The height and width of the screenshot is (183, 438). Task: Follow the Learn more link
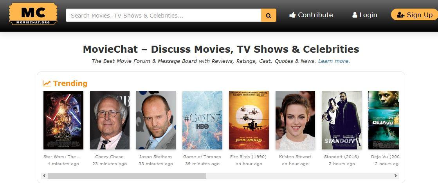[x=334, y=61]
